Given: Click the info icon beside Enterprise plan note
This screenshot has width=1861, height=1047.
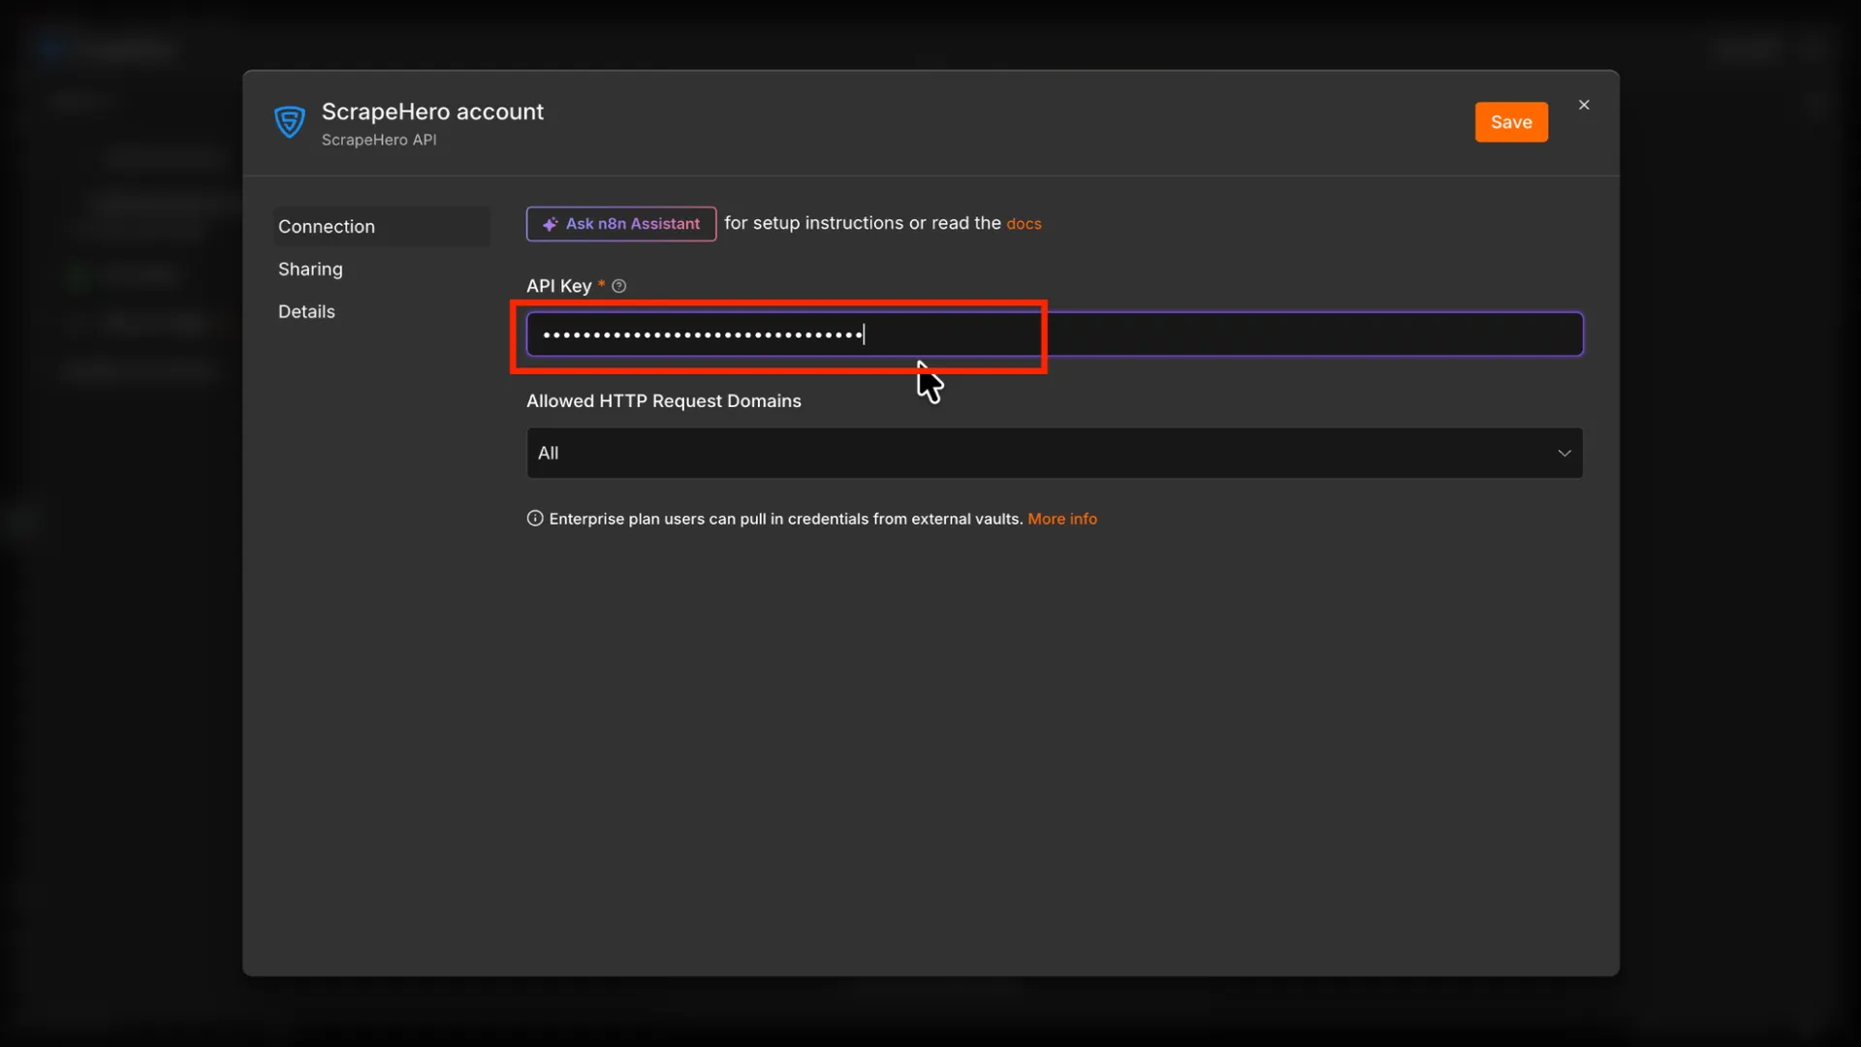Looking at the screenshot, I should (x=535, y=519).
